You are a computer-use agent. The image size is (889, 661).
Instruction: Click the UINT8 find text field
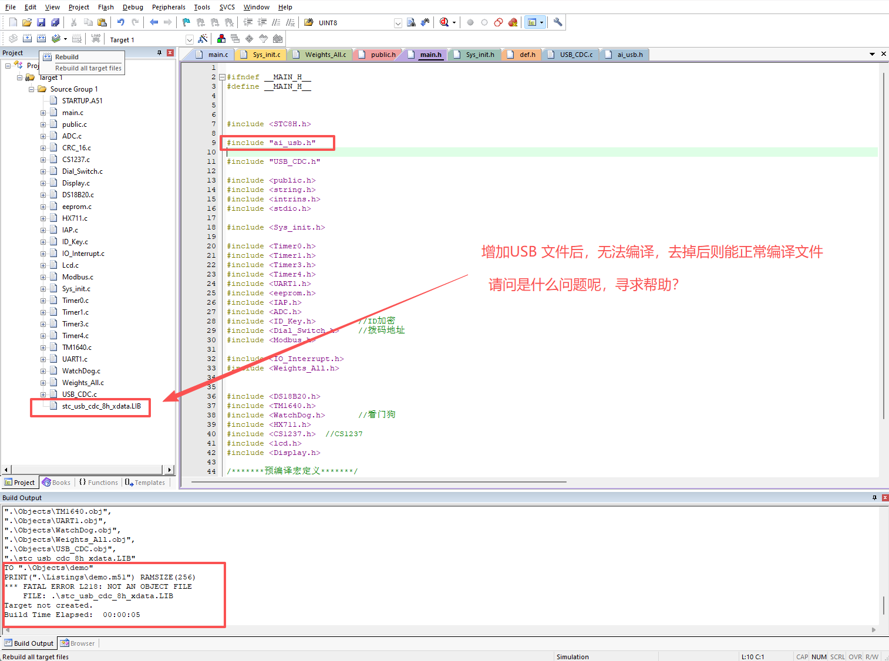coord(355,23)
